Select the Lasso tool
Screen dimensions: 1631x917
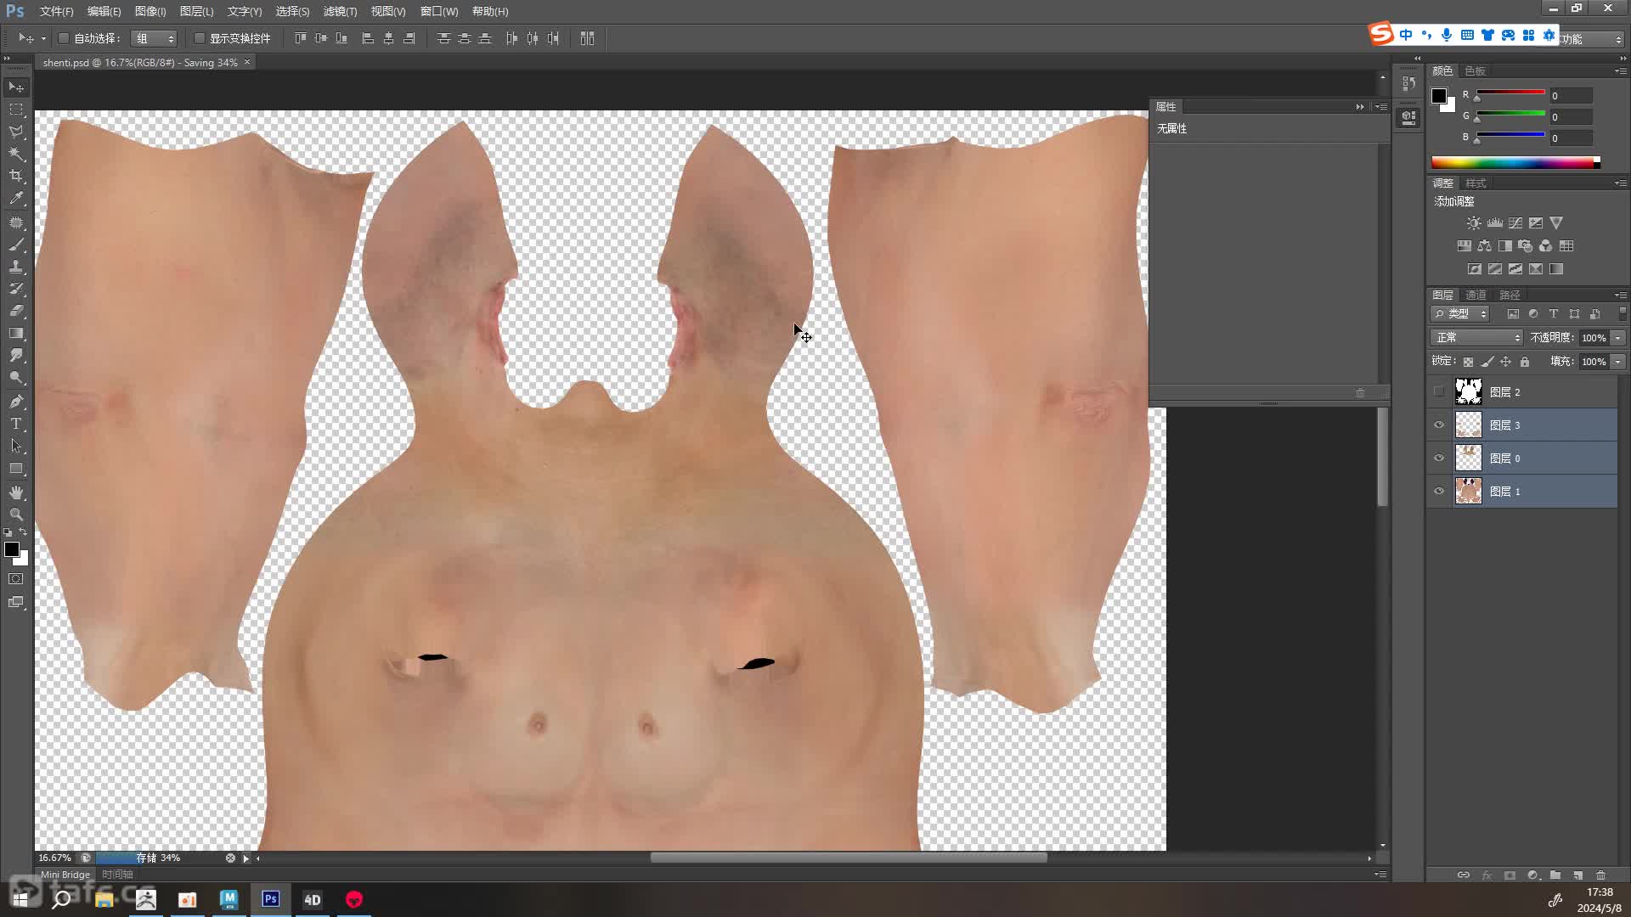tap(16, 132)
